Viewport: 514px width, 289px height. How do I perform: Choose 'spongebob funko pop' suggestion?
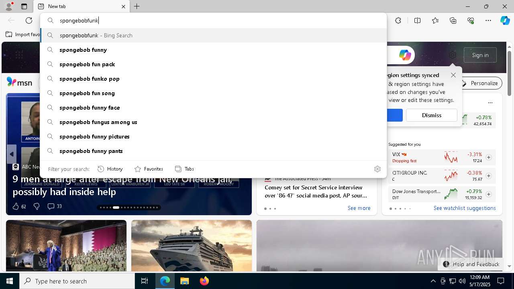213,79
